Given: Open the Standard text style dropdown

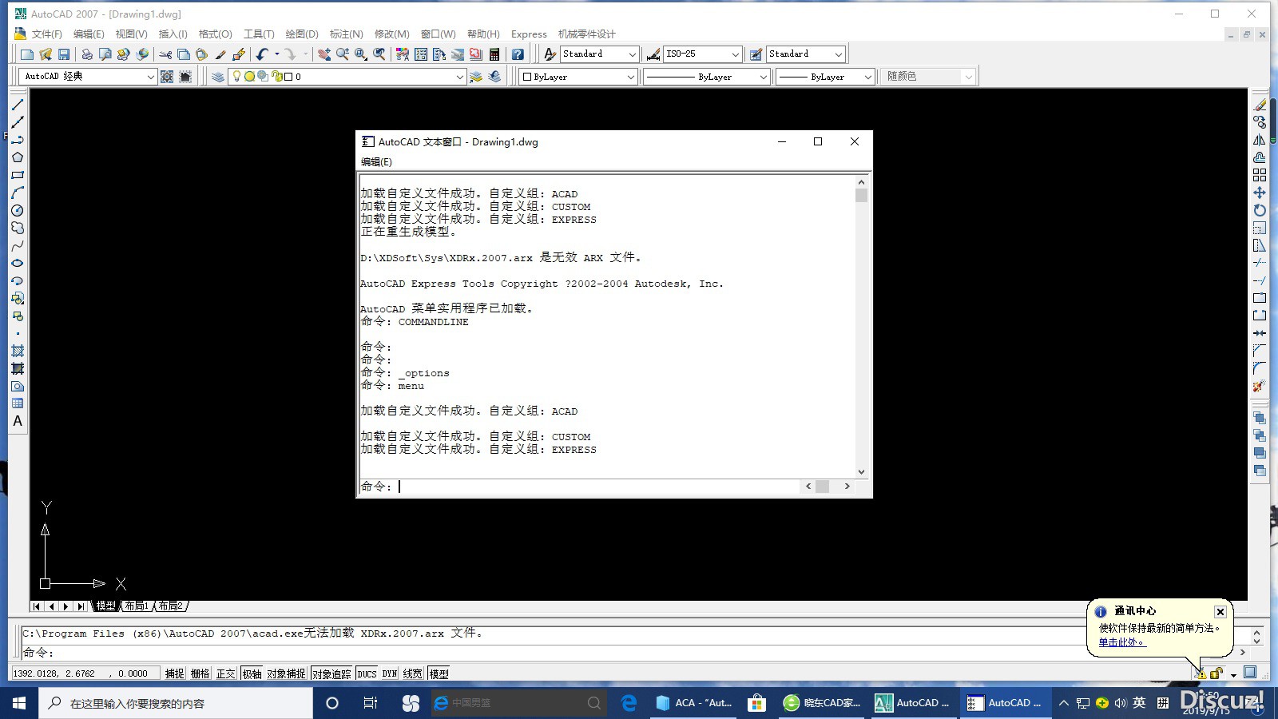Looking at the screenshot, I should pyautogui.click(x=632, y=54).
